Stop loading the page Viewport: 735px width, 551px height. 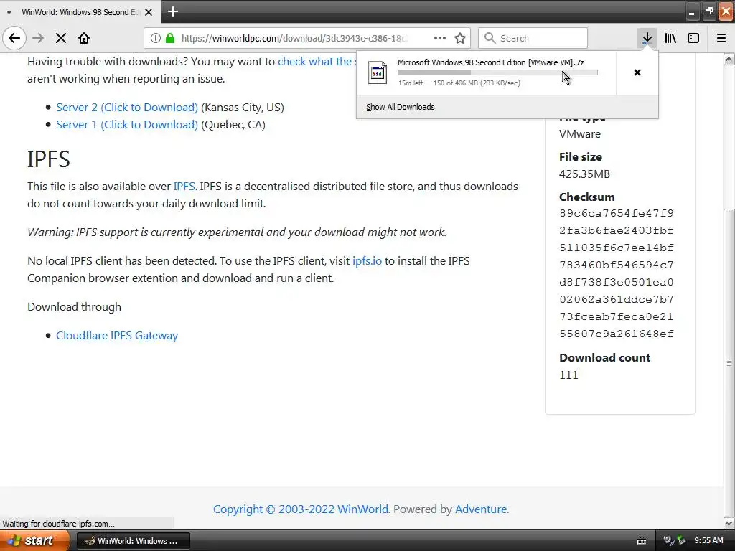coord(61,38)
